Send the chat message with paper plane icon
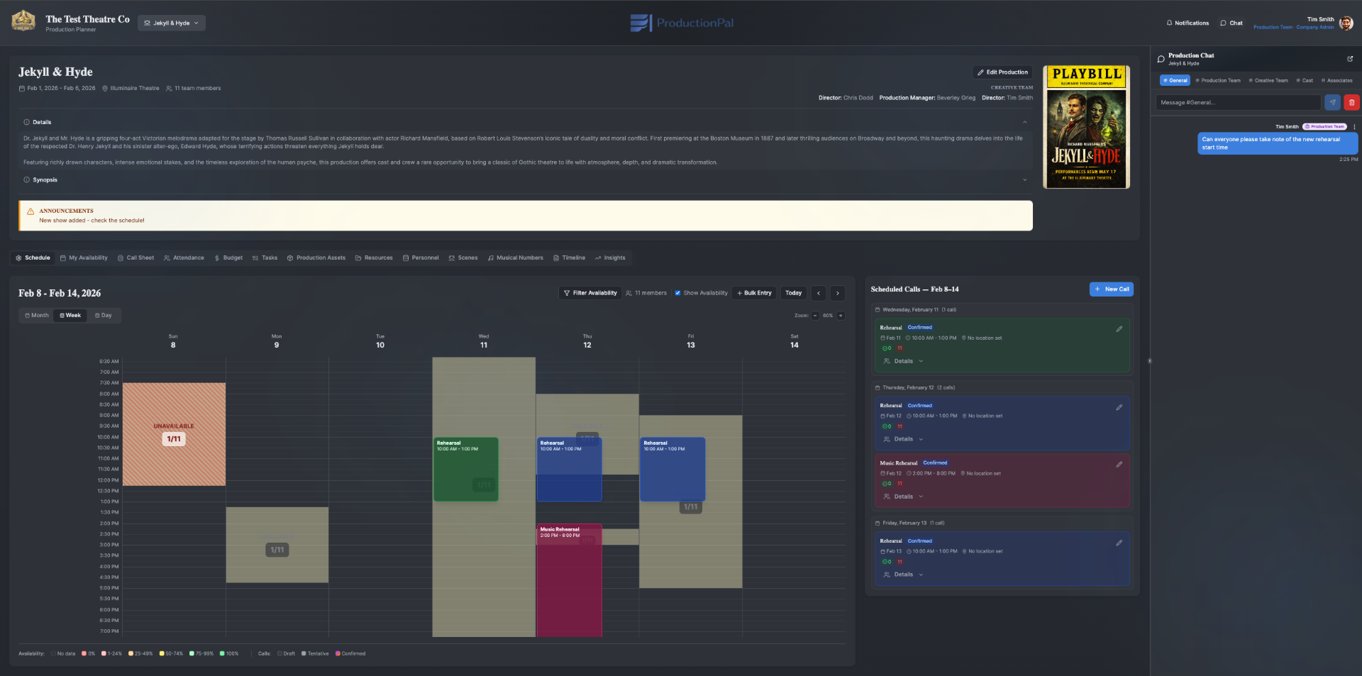Image resolution: width=1362 pixels, height=676 pixels. tap(1332, 102)
